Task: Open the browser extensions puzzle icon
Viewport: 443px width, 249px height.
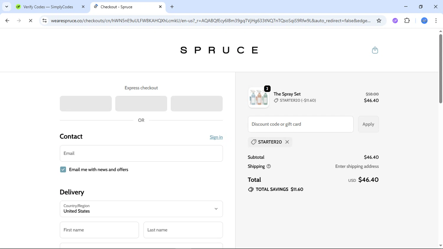Action: click(x=407, y=21)
